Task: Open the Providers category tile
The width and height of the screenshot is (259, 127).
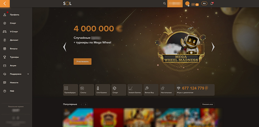Action: (x=70, y=90)
